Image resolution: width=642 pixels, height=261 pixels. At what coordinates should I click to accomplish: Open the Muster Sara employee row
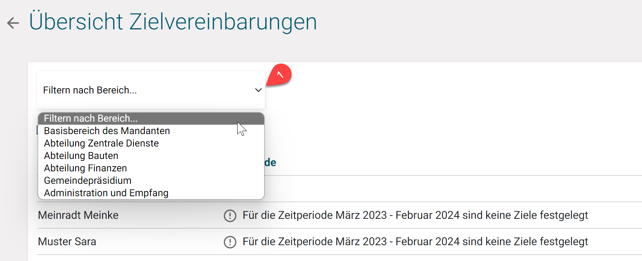point(67,241)
